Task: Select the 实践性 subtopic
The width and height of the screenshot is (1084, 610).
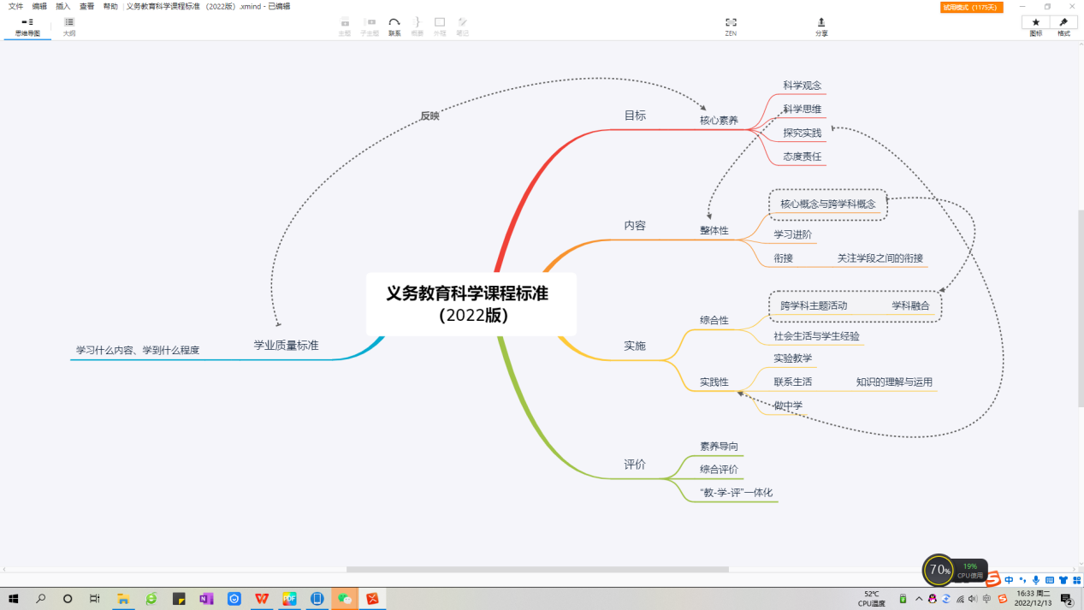Action: [x=714, y=382]
